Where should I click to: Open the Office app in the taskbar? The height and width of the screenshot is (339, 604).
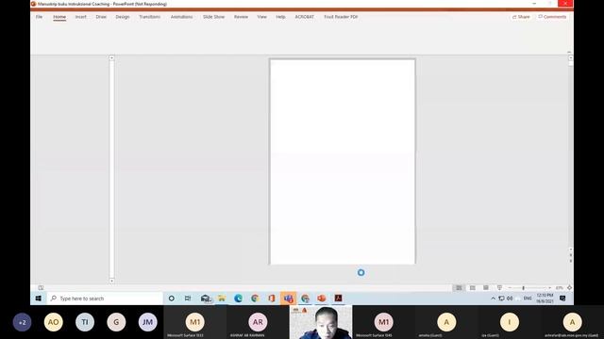click(x=272, y=299)
